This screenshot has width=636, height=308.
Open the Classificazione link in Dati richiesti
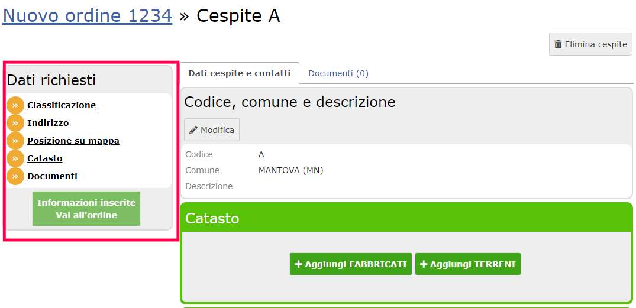click(x=62, y=105)
